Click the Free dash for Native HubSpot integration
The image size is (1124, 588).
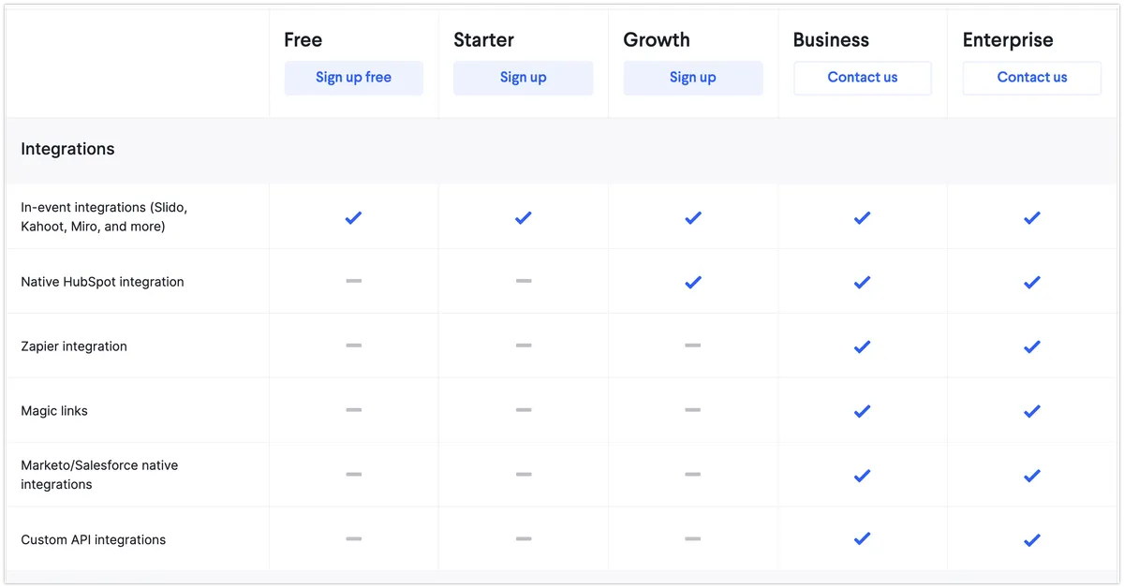pos(353,281)
